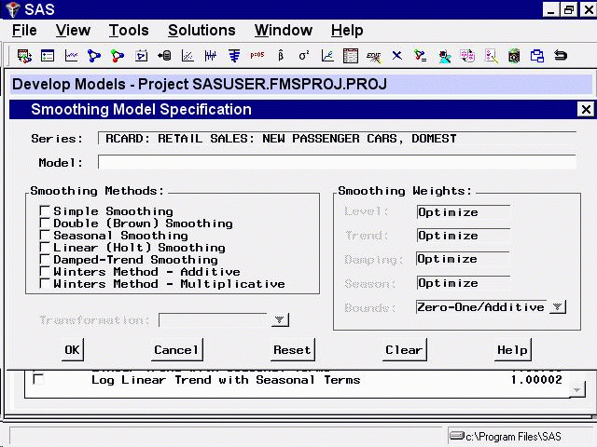Select Linear (Holt) Smoothing checkbox
Viewport: 597px width, 447px height.
point(45,247)
